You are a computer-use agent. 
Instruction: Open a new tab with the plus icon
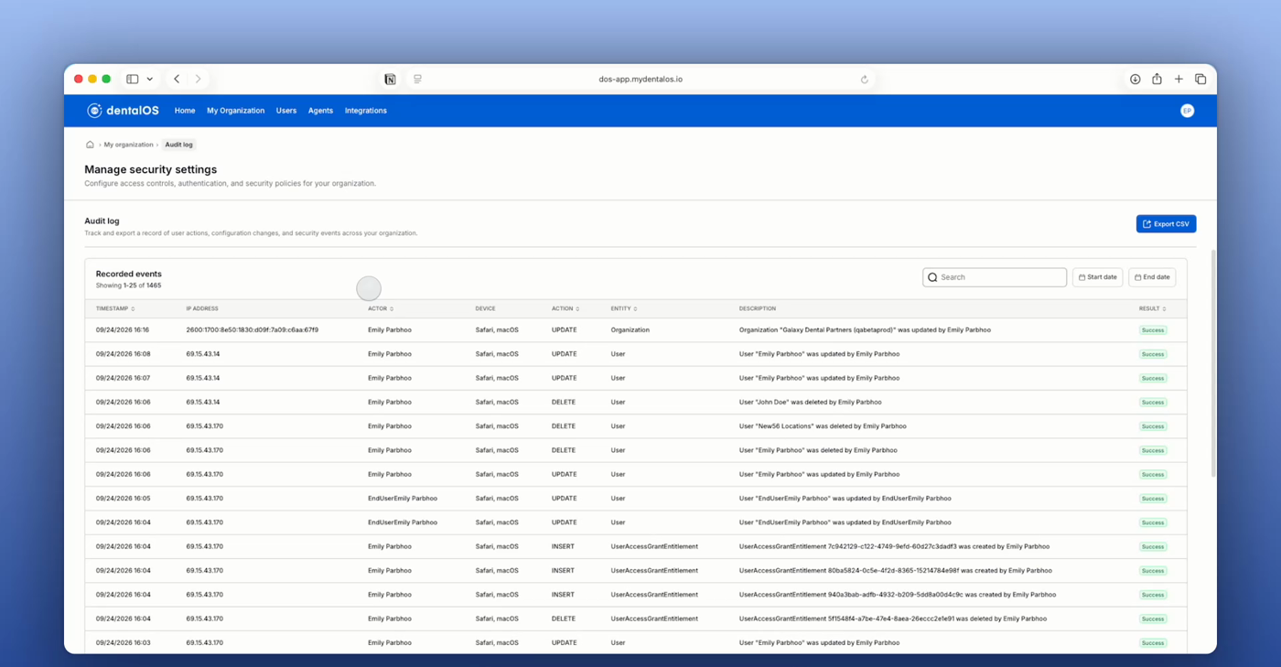tap(1179, 80)
